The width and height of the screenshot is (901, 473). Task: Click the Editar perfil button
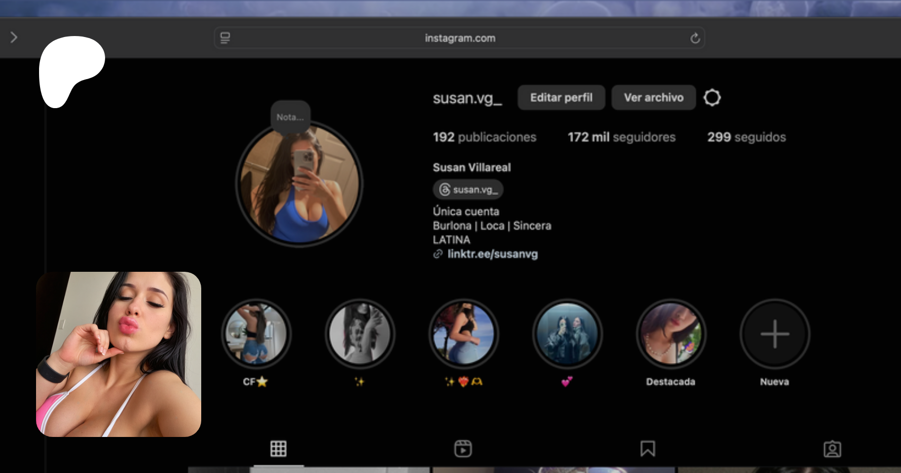pos(561,98)
